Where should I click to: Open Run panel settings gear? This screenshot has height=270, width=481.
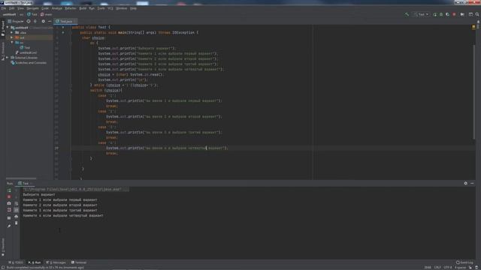(x=466, y=183)
